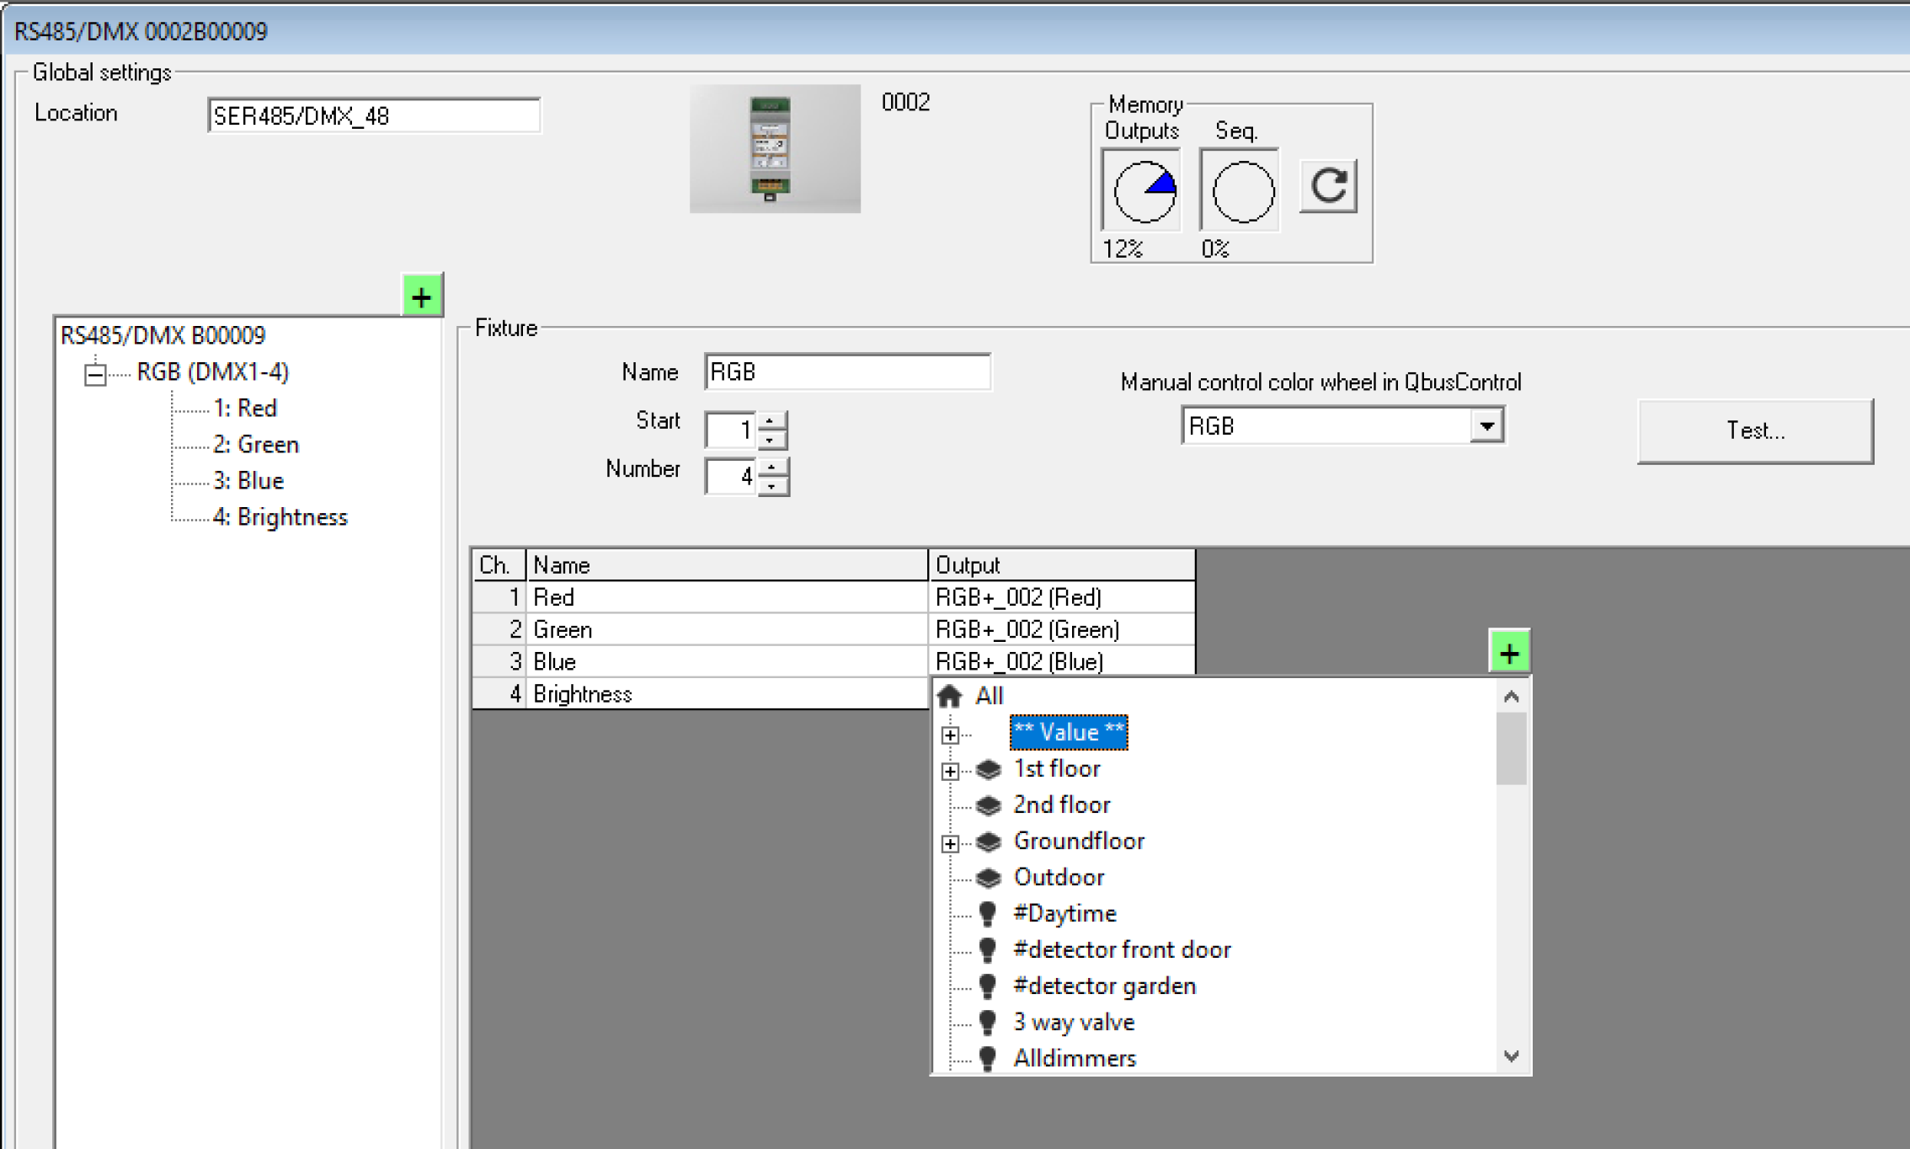Select the 3: Blue tree item
This screenshot has width=1910, height=1149.
pos(248,480)
